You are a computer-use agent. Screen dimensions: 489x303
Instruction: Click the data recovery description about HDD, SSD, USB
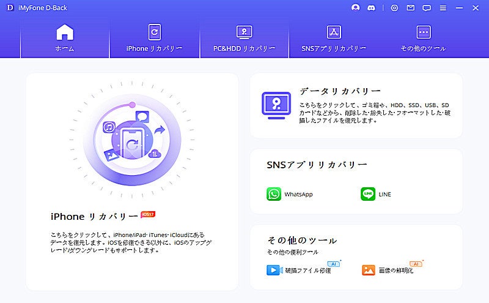[375, 113]
